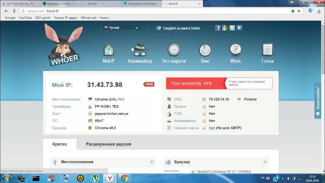Click the host pppoe.lvivlan.net.ua text

point(111,114)
